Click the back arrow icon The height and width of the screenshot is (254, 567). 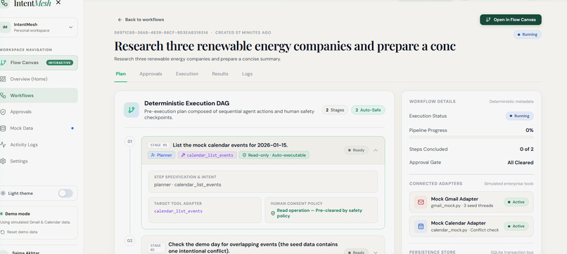[x=120, y=20]
